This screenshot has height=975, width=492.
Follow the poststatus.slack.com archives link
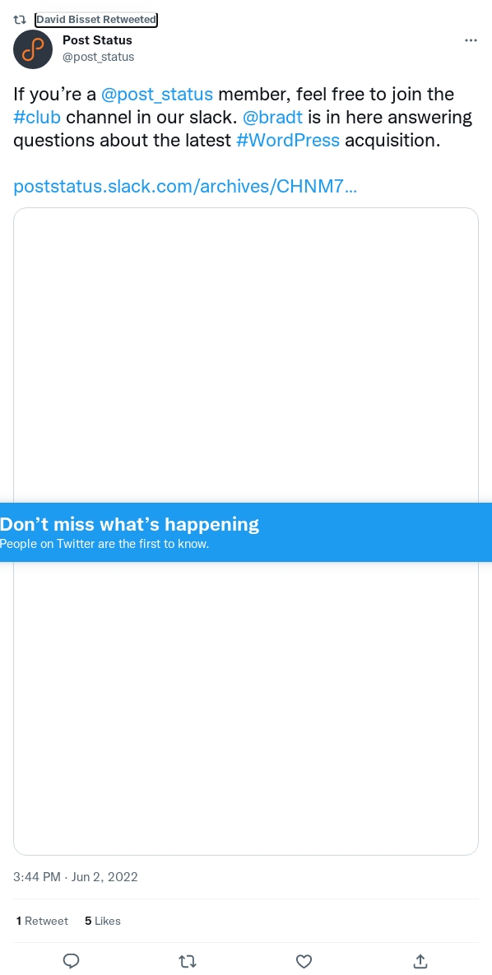pyautogui.click(x=185, y=186)
